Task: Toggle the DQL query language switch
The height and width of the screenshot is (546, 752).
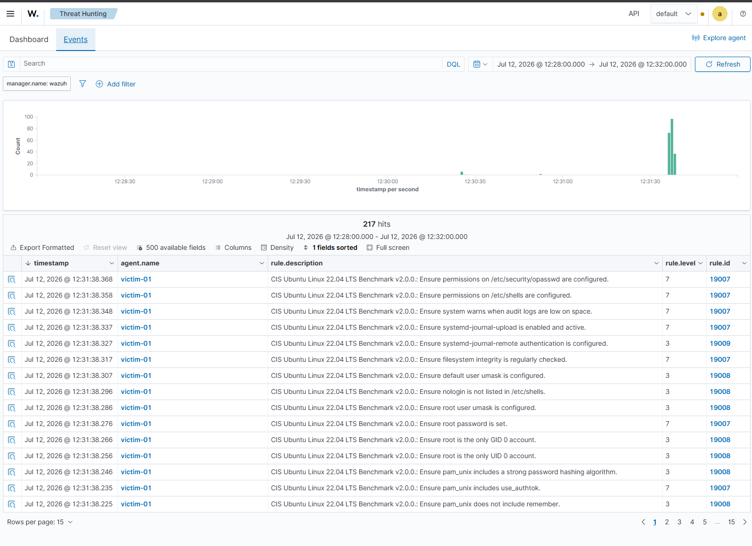Action: 453,64
